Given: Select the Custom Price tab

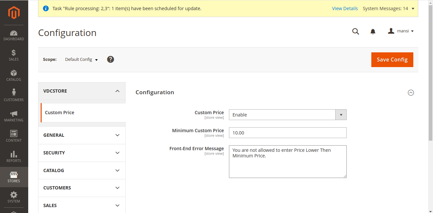Looking at the screenshot, I should click(60, 113).
